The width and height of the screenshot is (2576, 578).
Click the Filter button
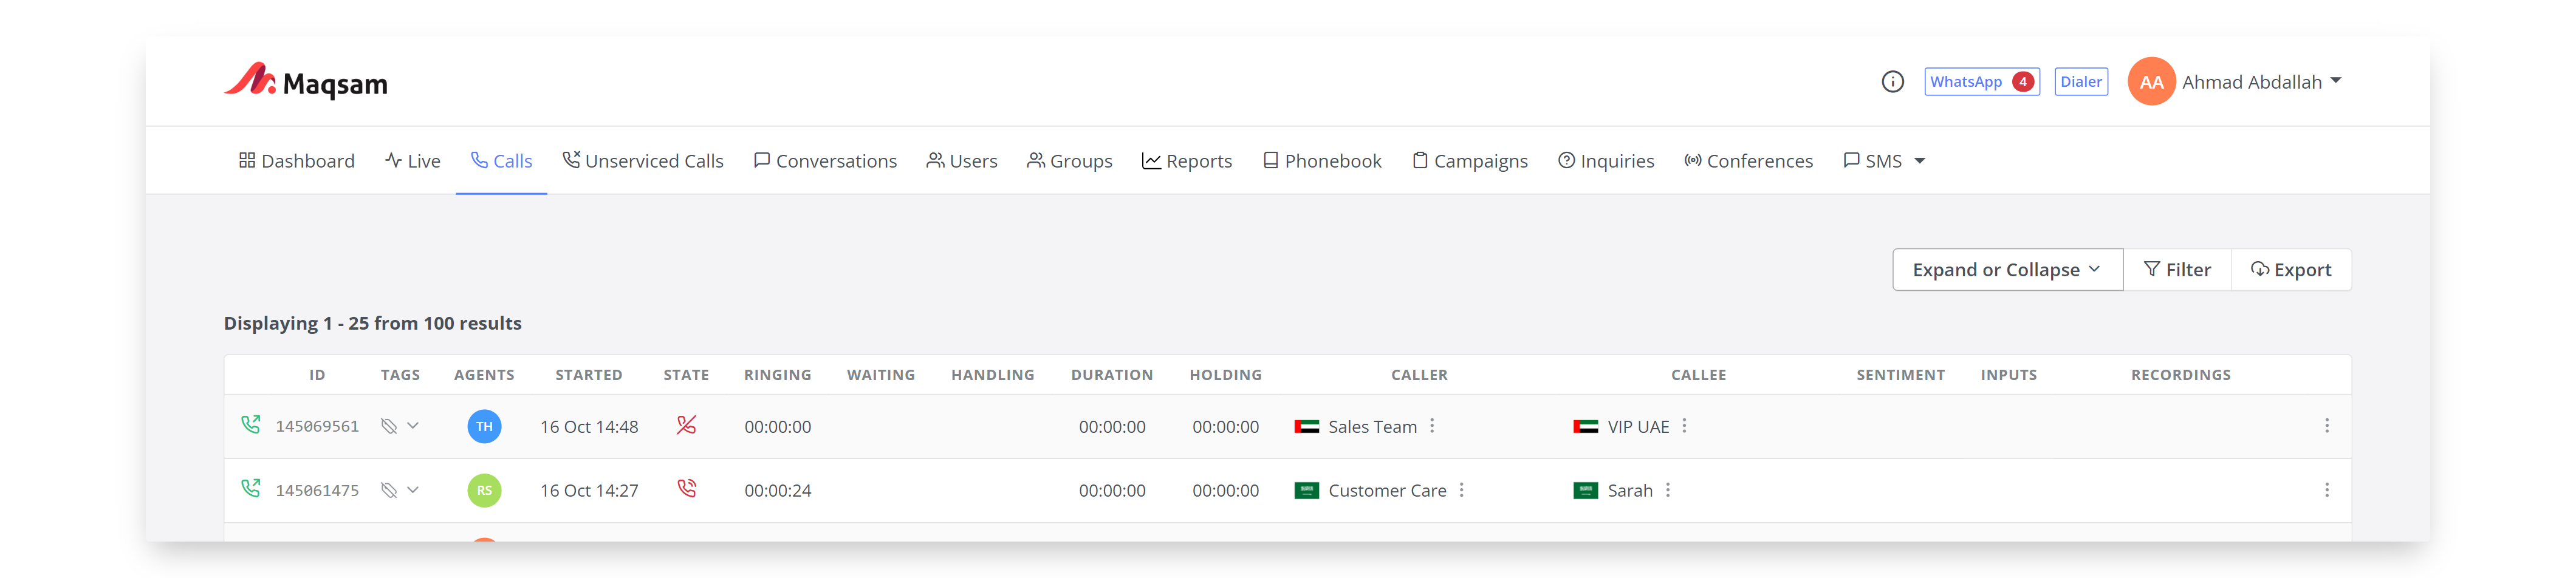pyautogui.click(x=2177, y=270)
